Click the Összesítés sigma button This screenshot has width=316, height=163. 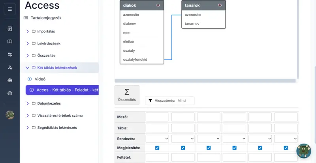127,95
